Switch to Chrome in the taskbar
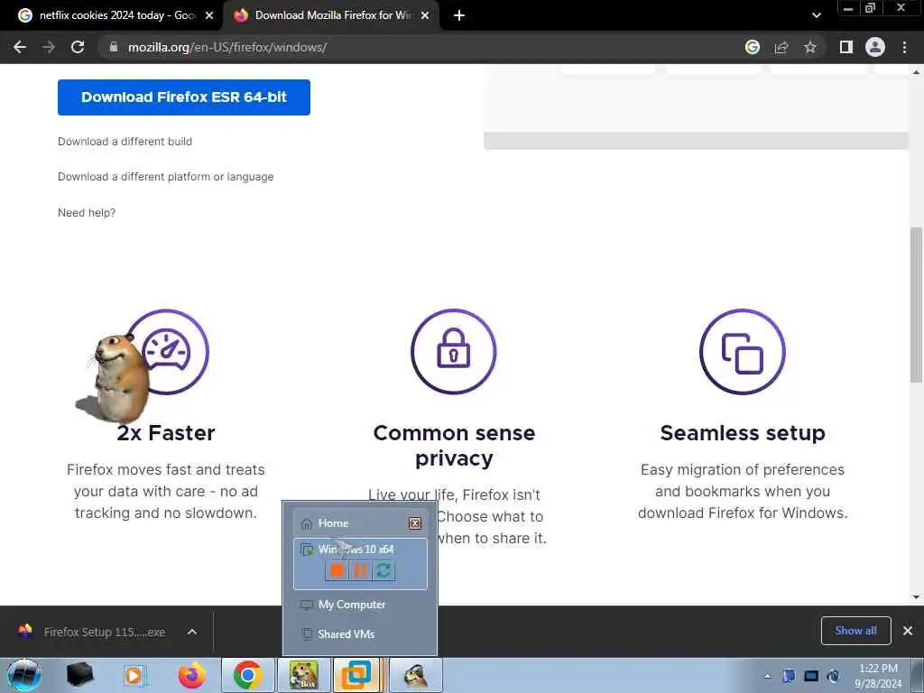 247,675
